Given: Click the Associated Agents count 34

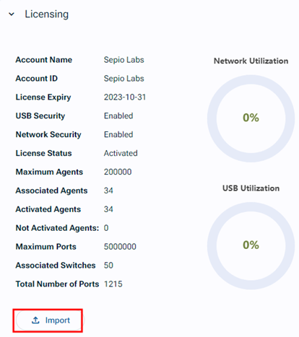Looking at the screenshot, I should tap(108, 191).
